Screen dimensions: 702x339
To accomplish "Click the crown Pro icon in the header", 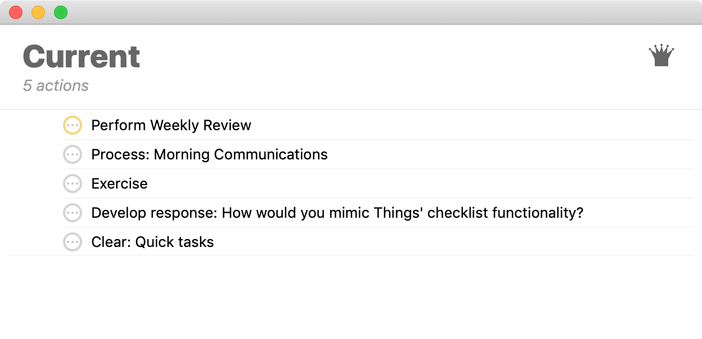I will [x=661, y=55].
